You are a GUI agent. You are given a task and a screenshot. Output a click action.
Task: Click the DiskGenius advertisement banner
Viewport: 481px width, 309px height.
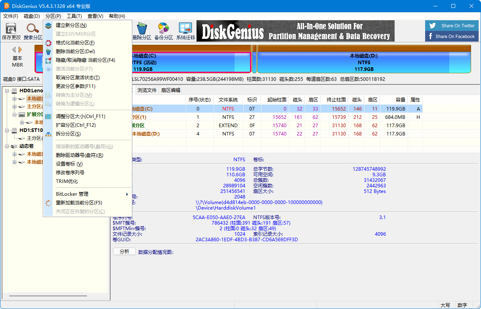coord(296,31)
